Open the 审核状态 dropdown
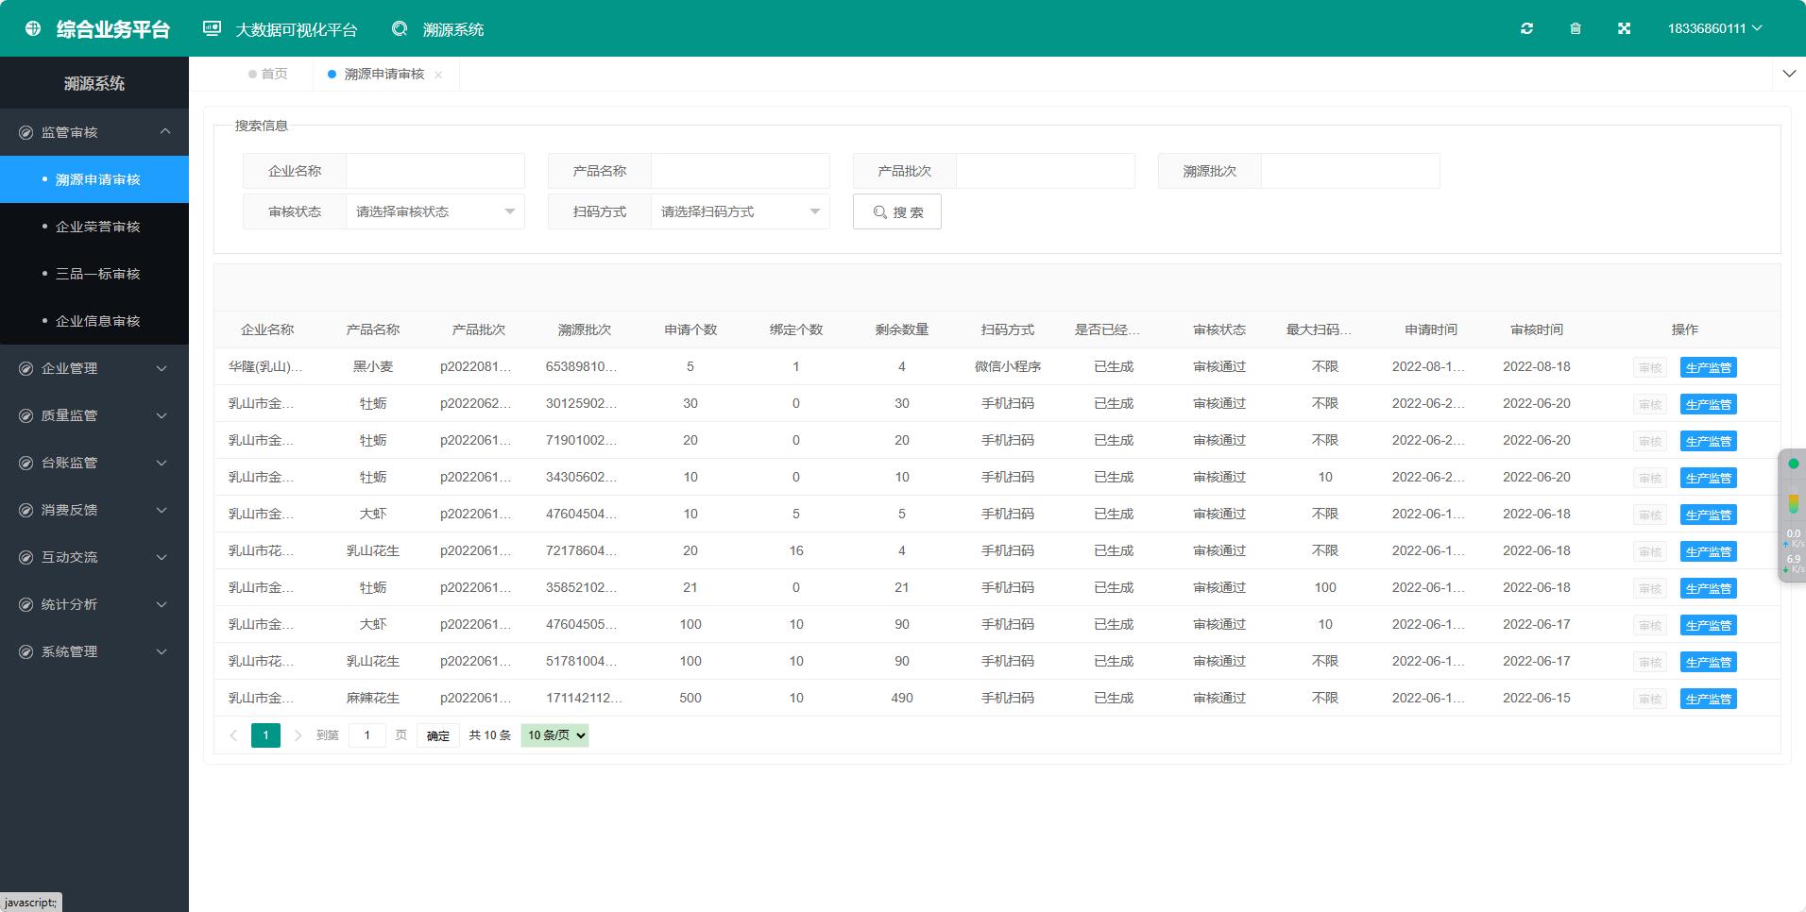The image size is (1806, 912). point(434,211)
